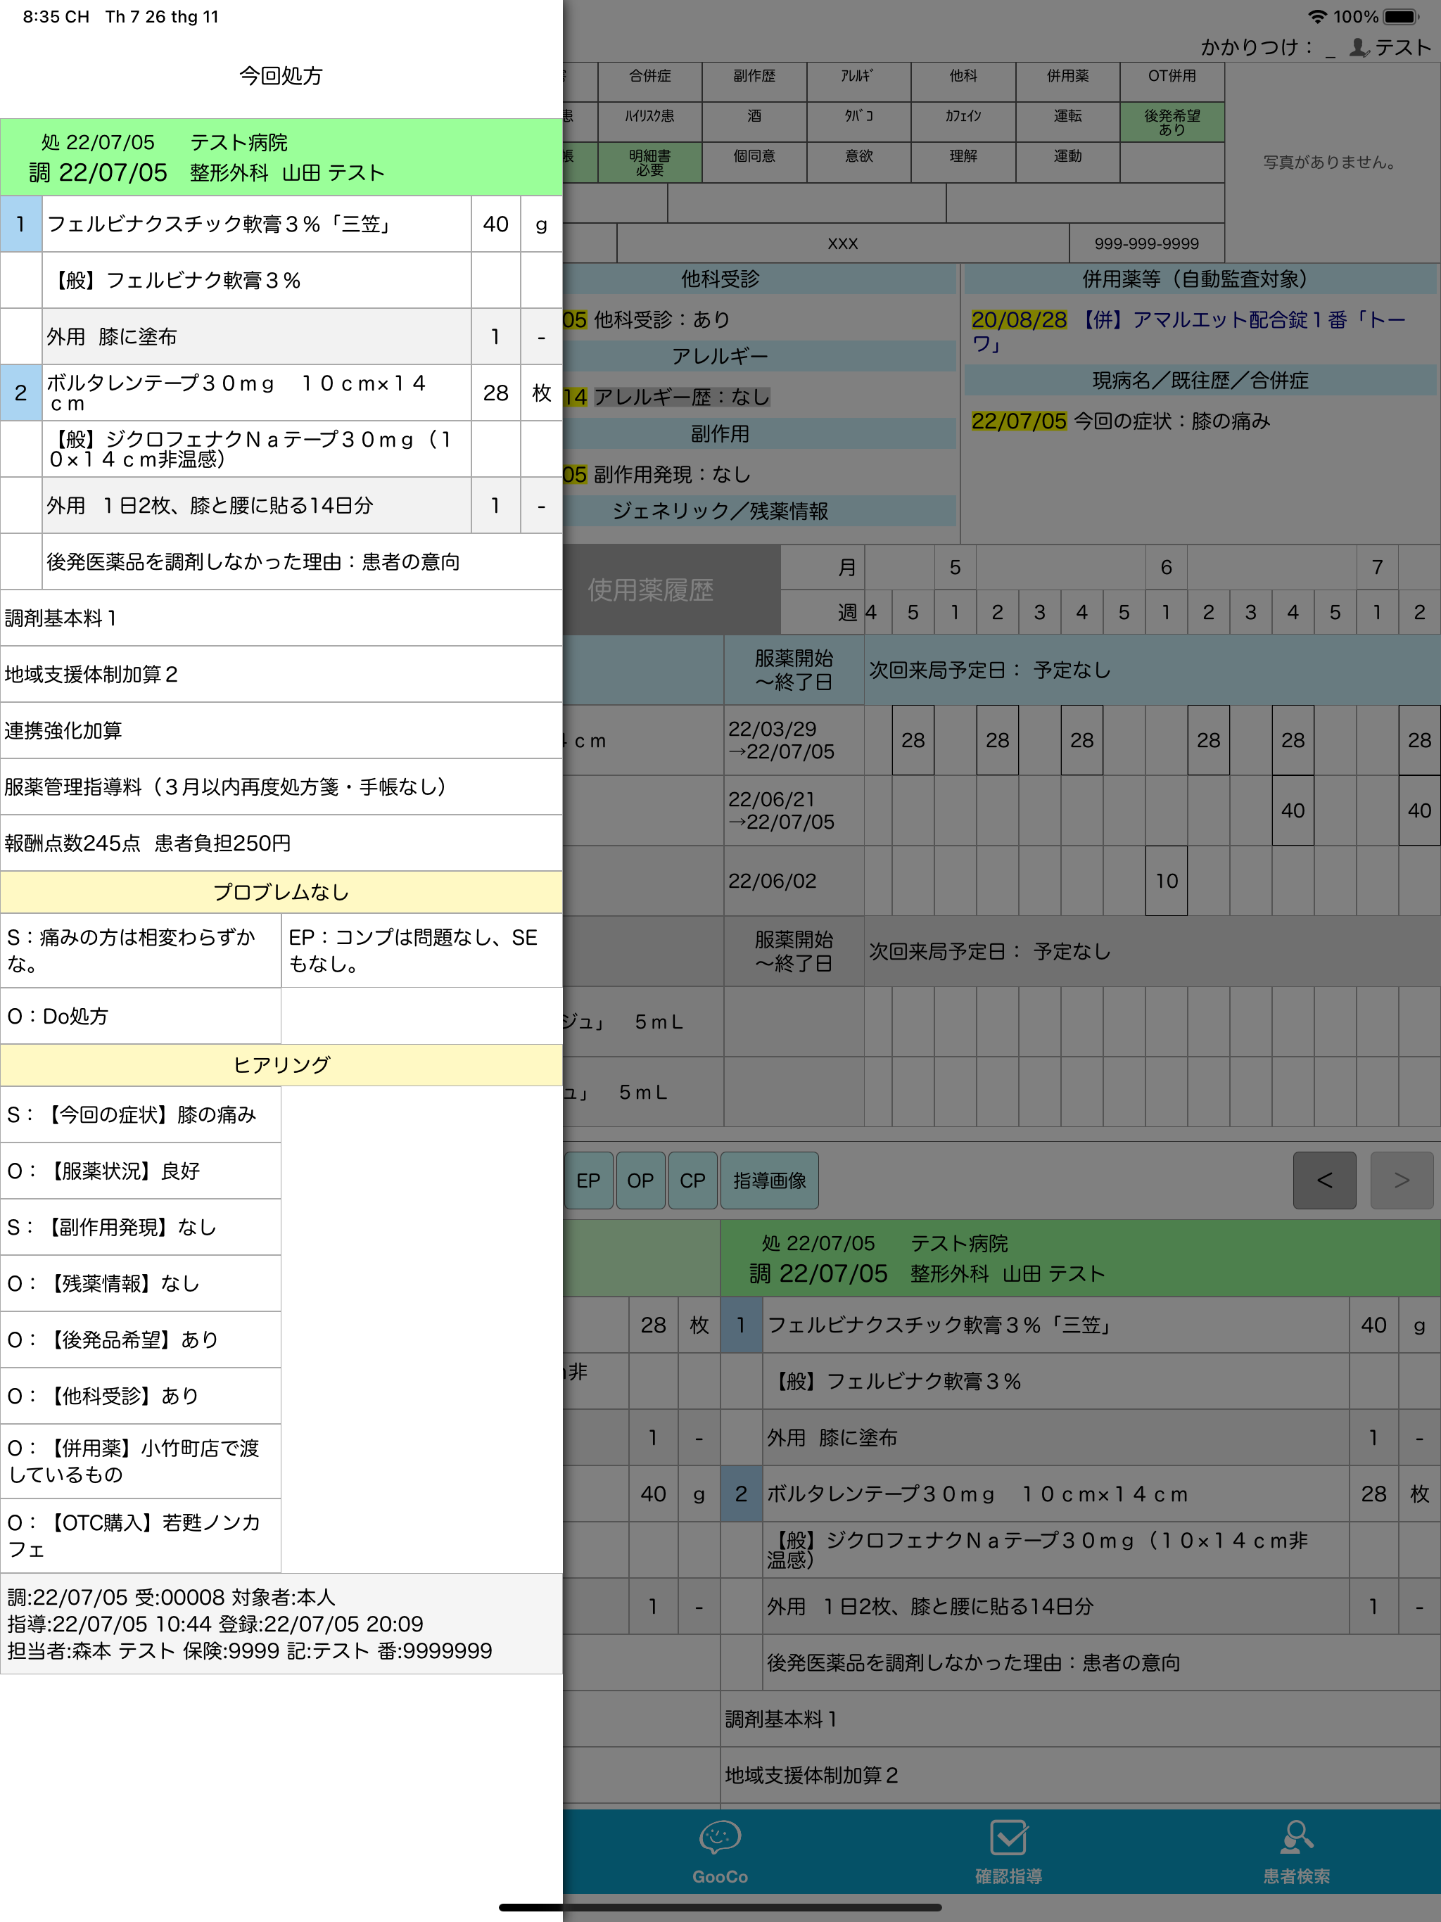Open GooCo from the bottom bar

pos(720,1852)
